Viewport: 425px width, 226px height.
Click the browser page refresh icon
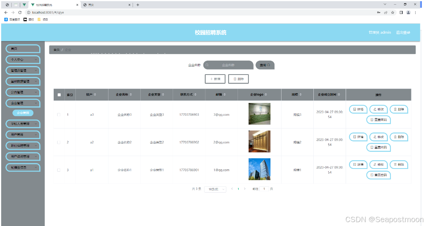point(20,12)
